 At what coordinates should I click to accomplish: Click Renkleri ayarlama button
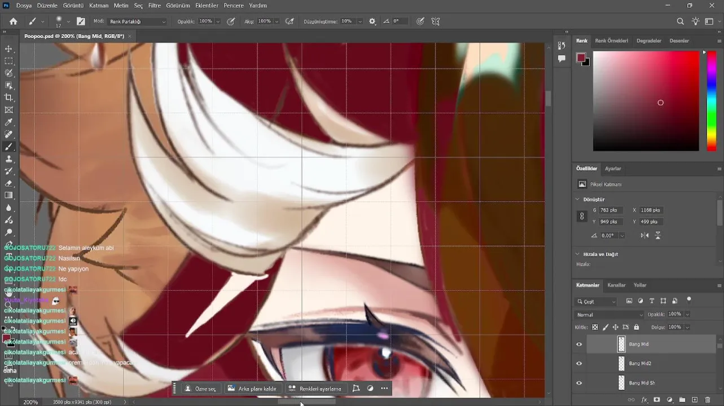point(315,389)
